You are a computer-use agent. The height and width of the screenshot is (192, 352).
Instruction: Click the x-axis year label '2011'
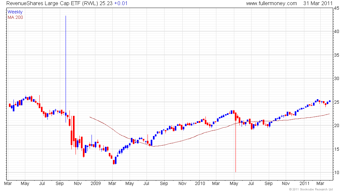pos(305,183)
